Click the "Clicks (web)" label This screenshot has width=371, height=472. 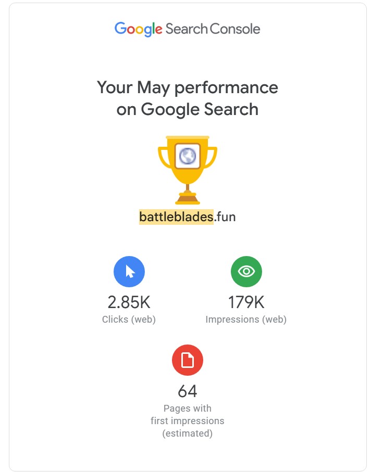click(129, 320)
